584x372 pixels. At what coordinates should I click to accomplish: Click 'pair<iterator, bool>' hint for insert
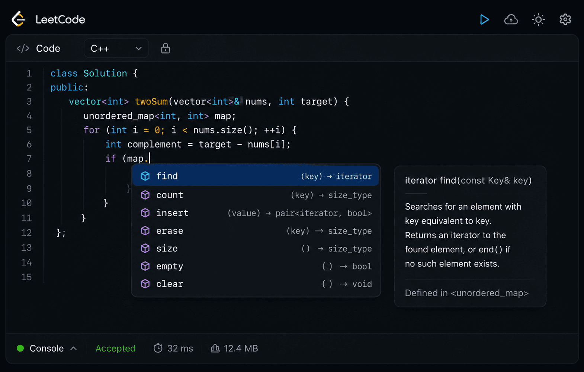tap(324, 213)
